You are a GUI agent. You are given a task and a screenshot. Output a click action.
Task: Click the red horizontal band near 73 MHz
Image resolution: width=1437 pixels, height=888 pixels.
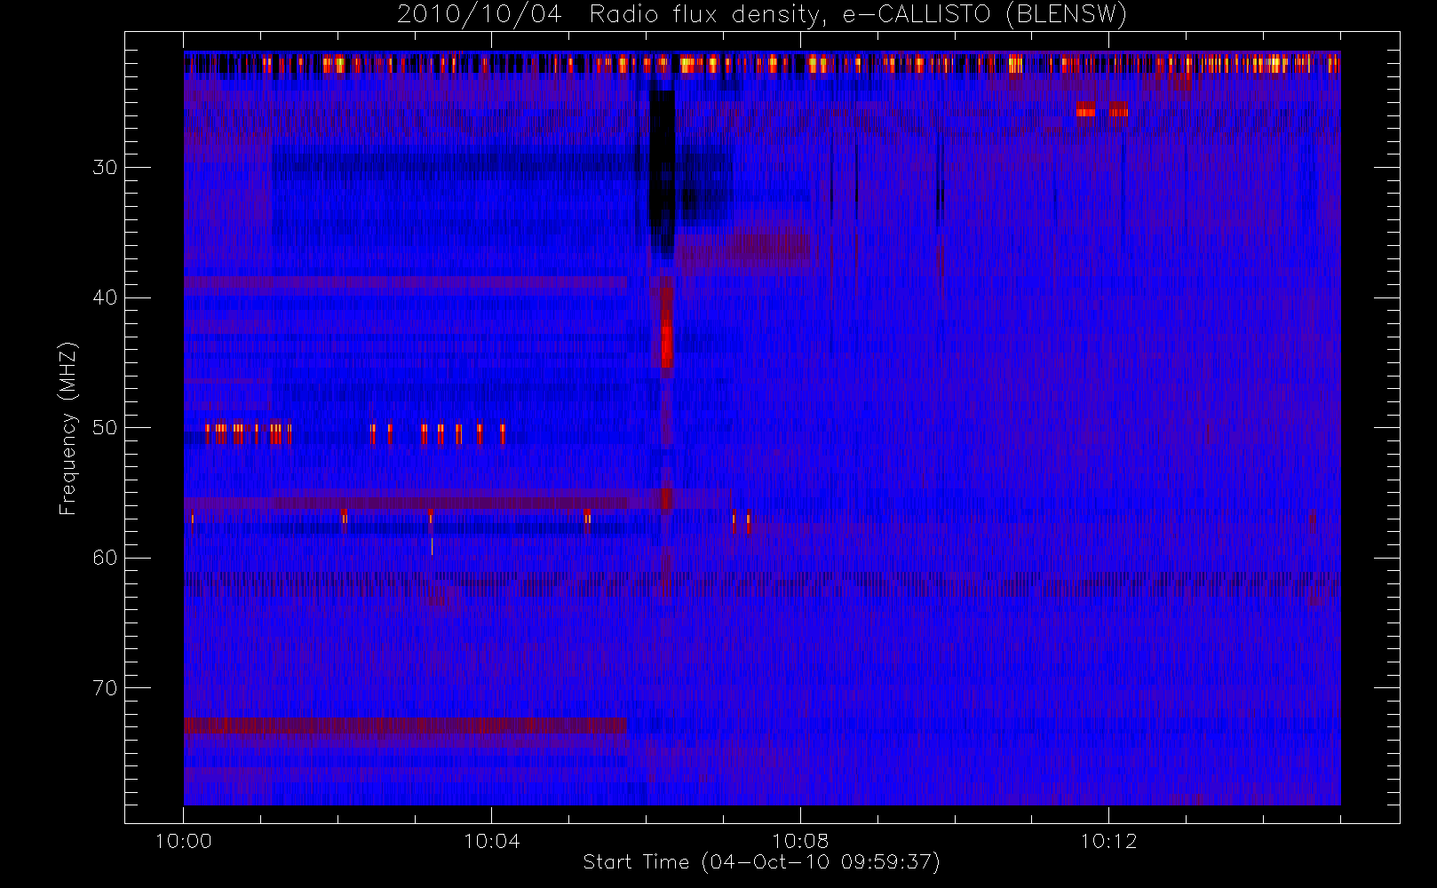(405, 725)
